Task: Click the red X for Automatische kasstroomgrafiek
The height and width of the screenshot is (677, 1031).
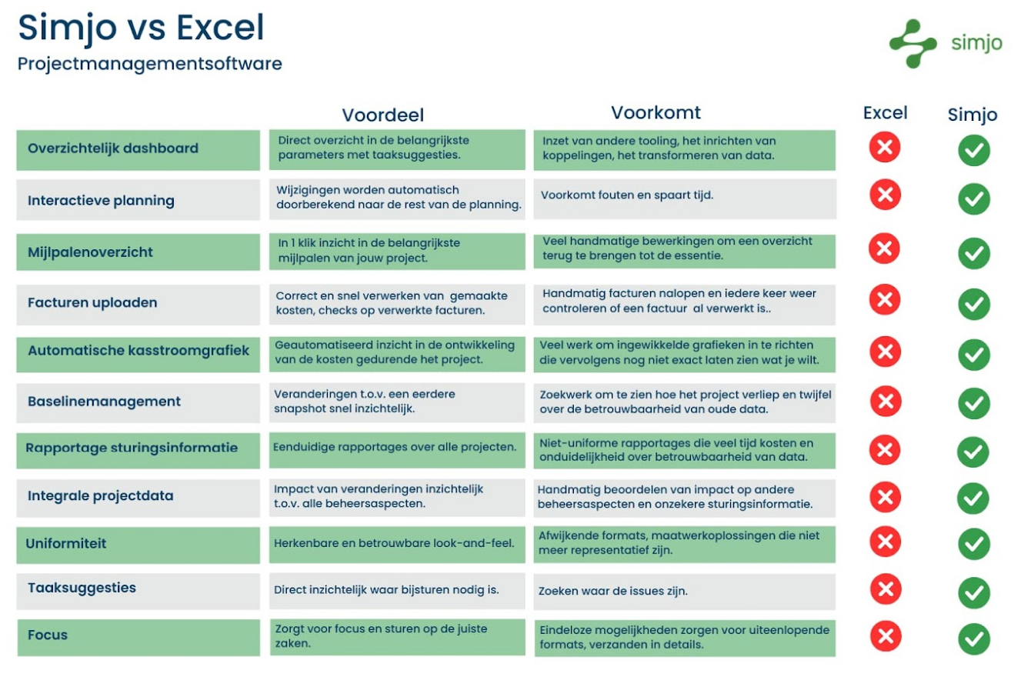Action: point(885,352)
